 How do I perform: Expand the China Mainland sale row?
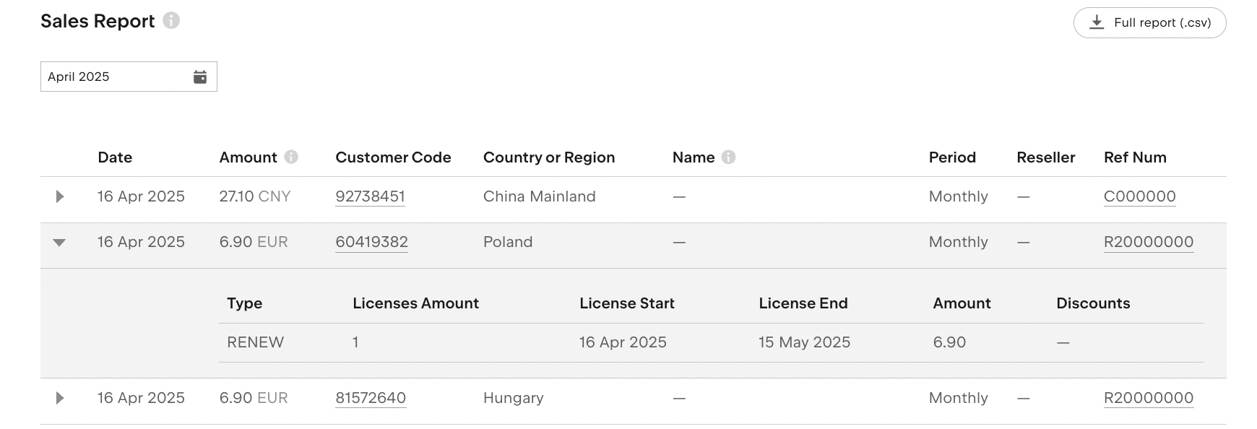[60, 196]
